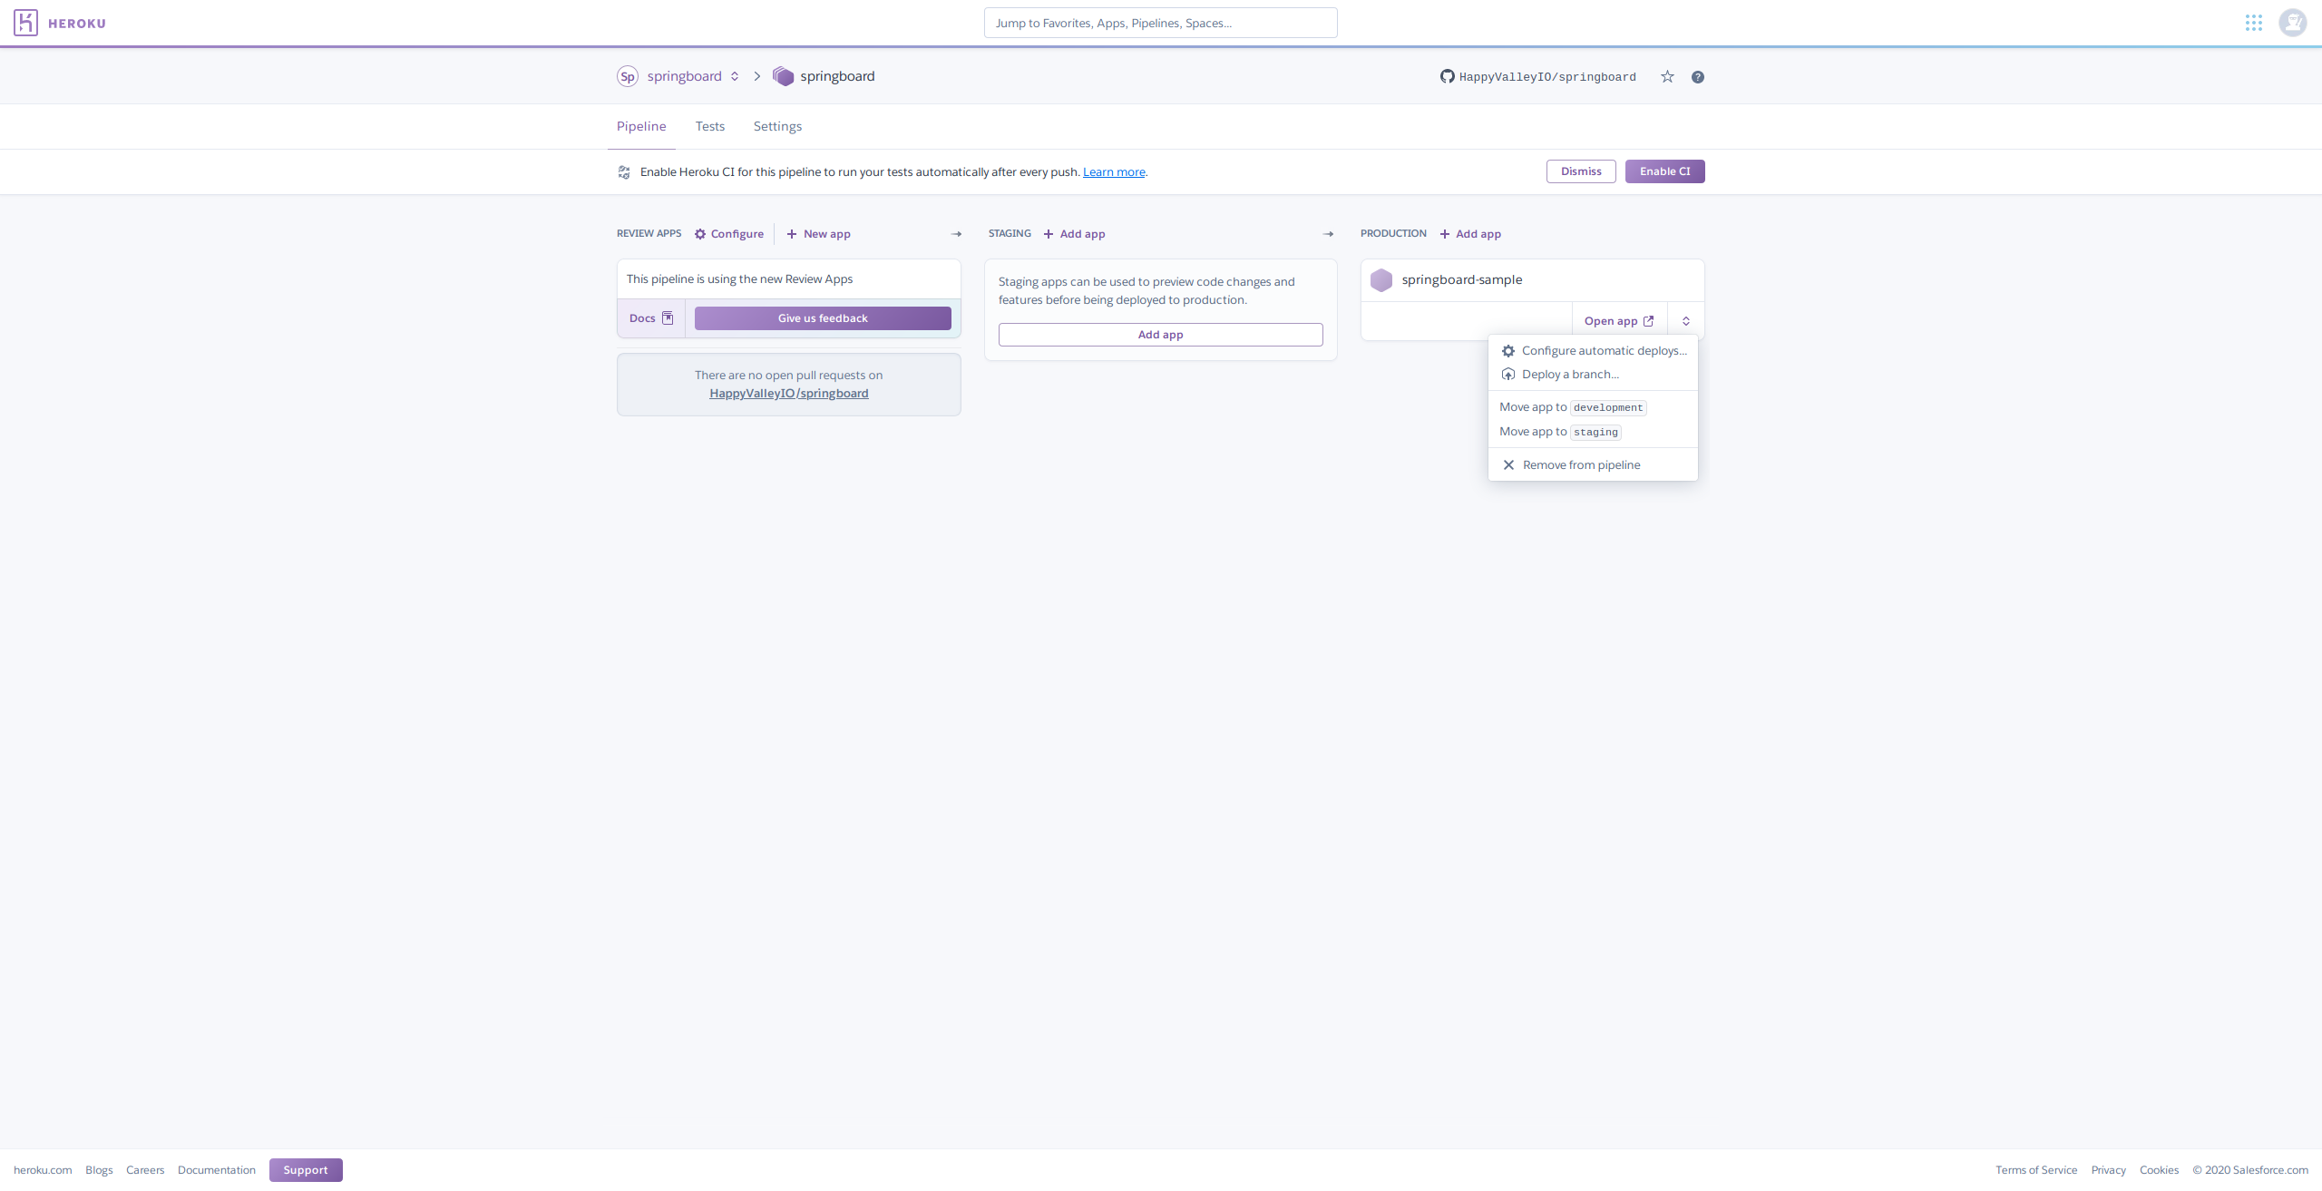Switch to the Tests tab
The width and height of the screenshot is (2322, 1191).
[x=710, y=126]
